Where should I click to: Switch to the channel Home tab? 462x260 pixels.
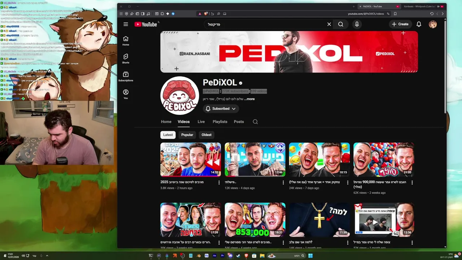tap(166, 122)
